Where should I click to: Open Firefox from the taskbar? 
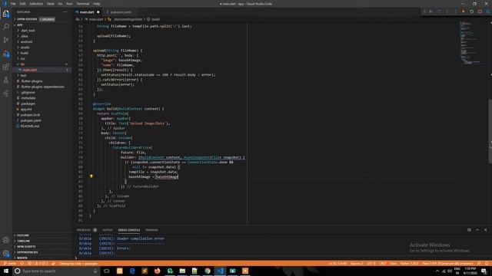coord(157,271)
